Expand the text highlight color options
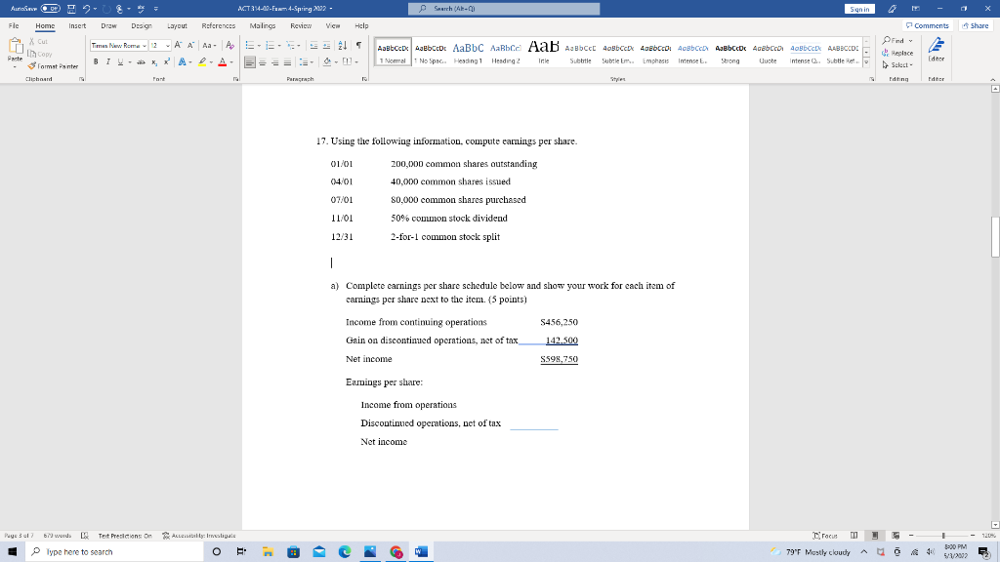Screen dimensions: 1000x562 pos(211,61)
